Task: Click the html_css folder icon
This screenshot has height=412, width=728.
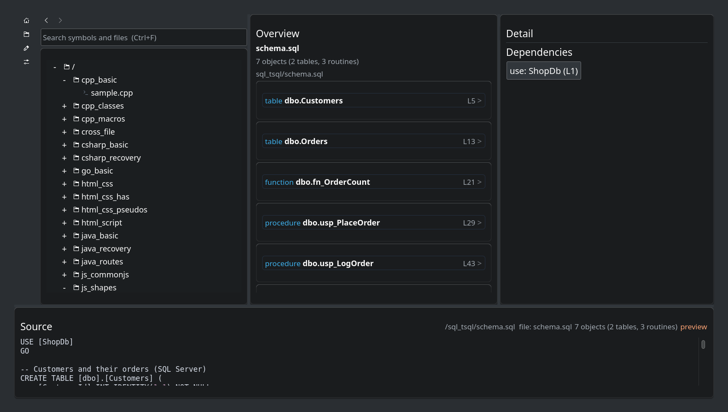Action: point(76,183)
